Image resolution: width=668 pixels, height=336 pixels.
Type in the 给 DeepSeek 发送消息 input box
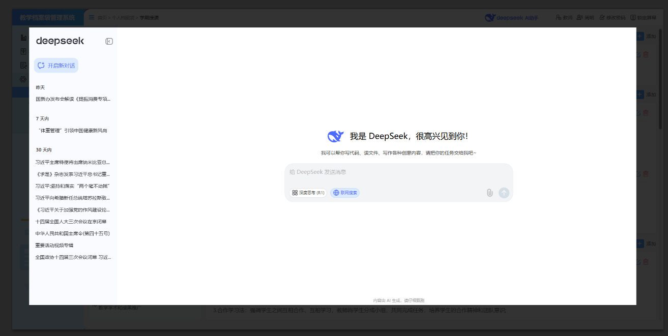[x=398, y=172]
